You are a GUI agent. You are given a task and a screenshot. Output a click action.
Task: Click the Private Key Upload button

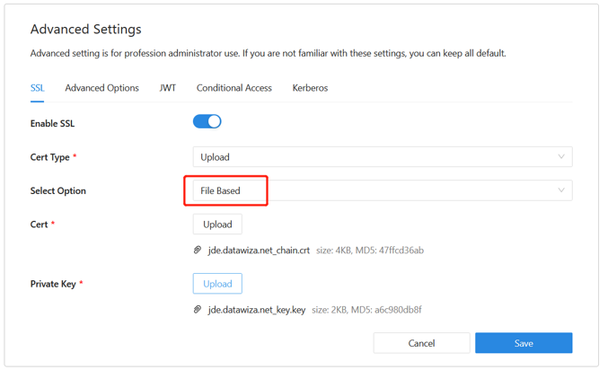(x=217, y=284)
